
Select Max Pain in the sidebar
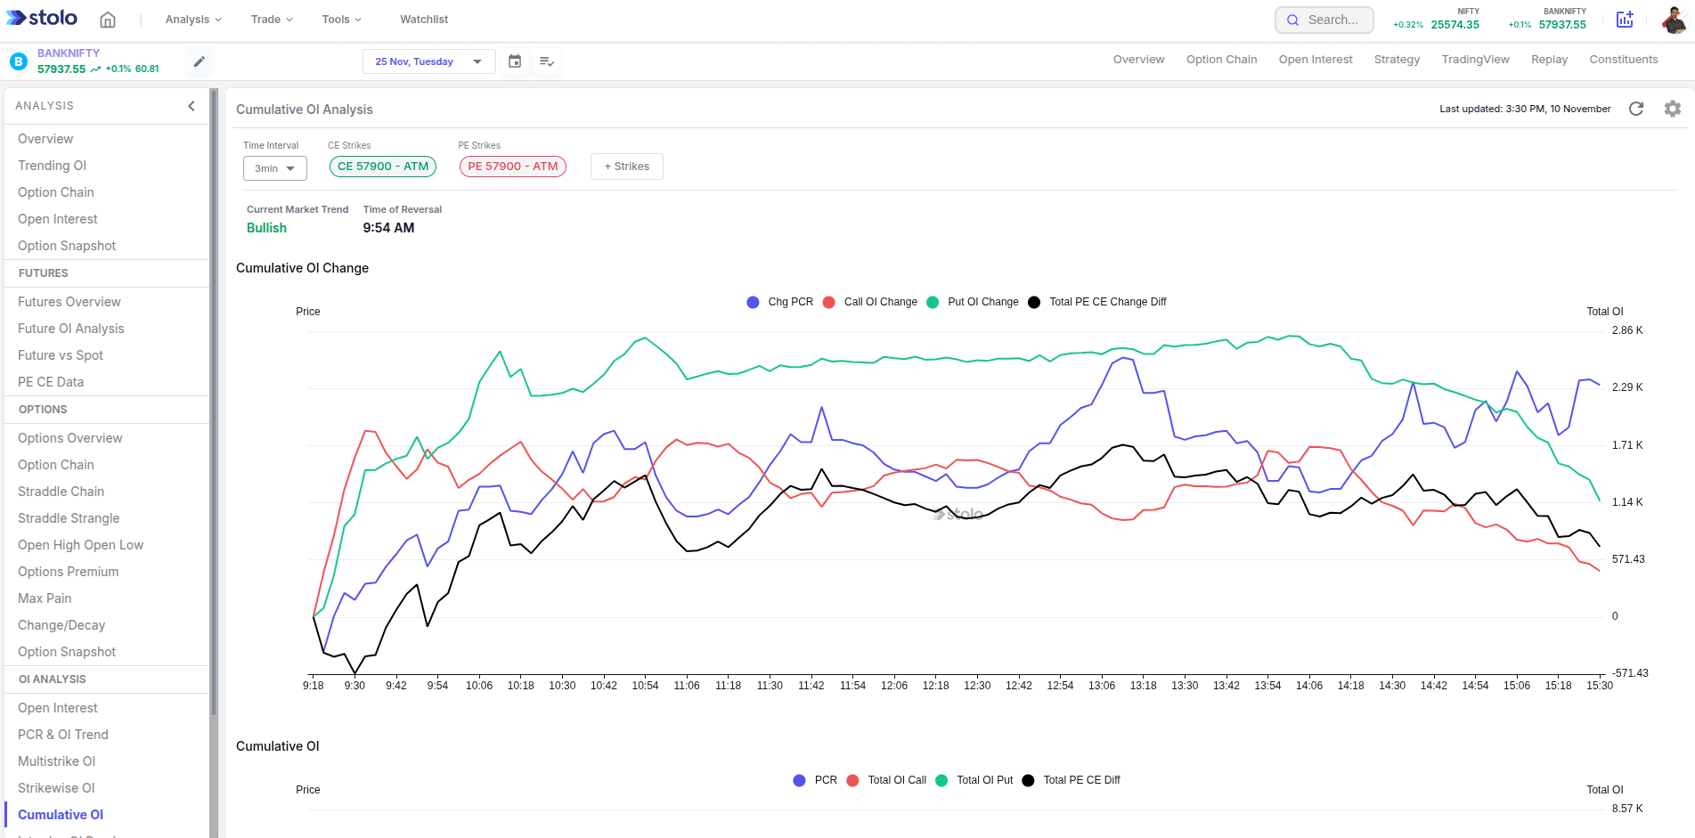click(45, 598)
